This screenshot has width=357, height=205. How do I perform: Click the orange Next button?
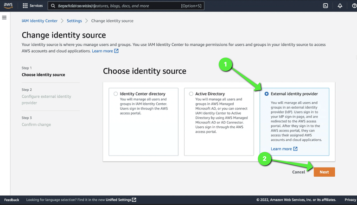point(324,172)
